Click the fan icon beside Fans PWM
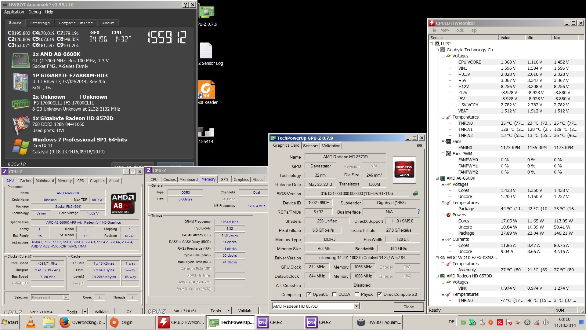This screenshot has width=586, height=330. tap(448, 154)
